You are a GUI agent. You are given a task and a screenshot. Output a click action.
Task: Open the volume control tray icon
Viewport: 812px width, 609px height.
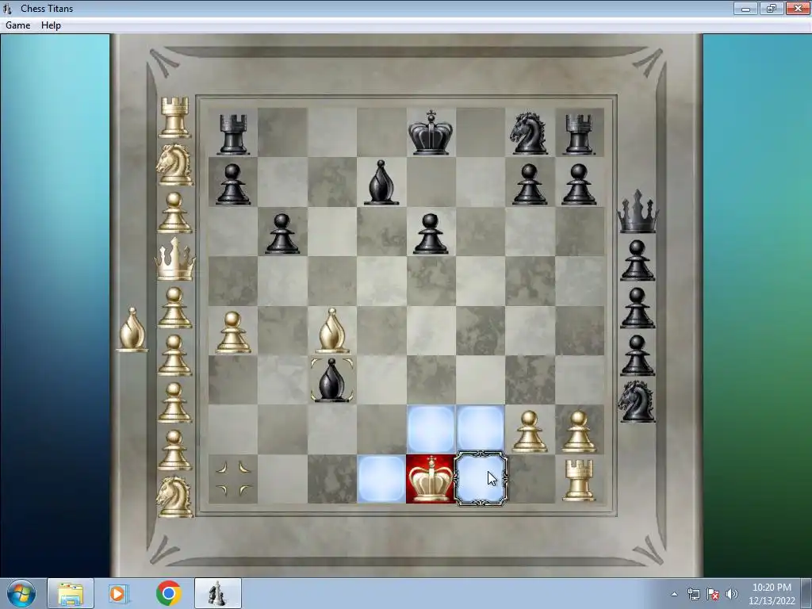[x=732, y=594]
